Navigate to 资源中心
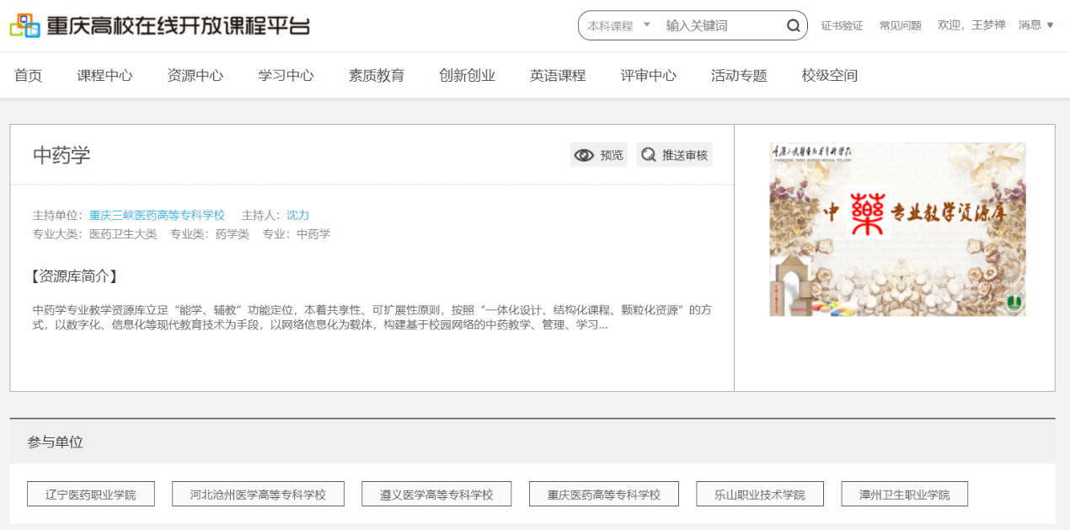Screen dimensions: 1070x530 point(195,76)
